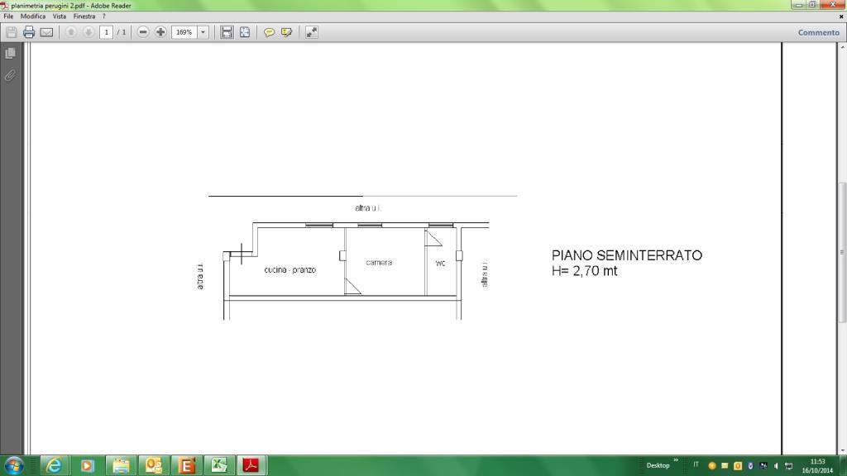Click the Send by email envelope icon
This screenshot has height=476, width=847.
coord(46,32)
